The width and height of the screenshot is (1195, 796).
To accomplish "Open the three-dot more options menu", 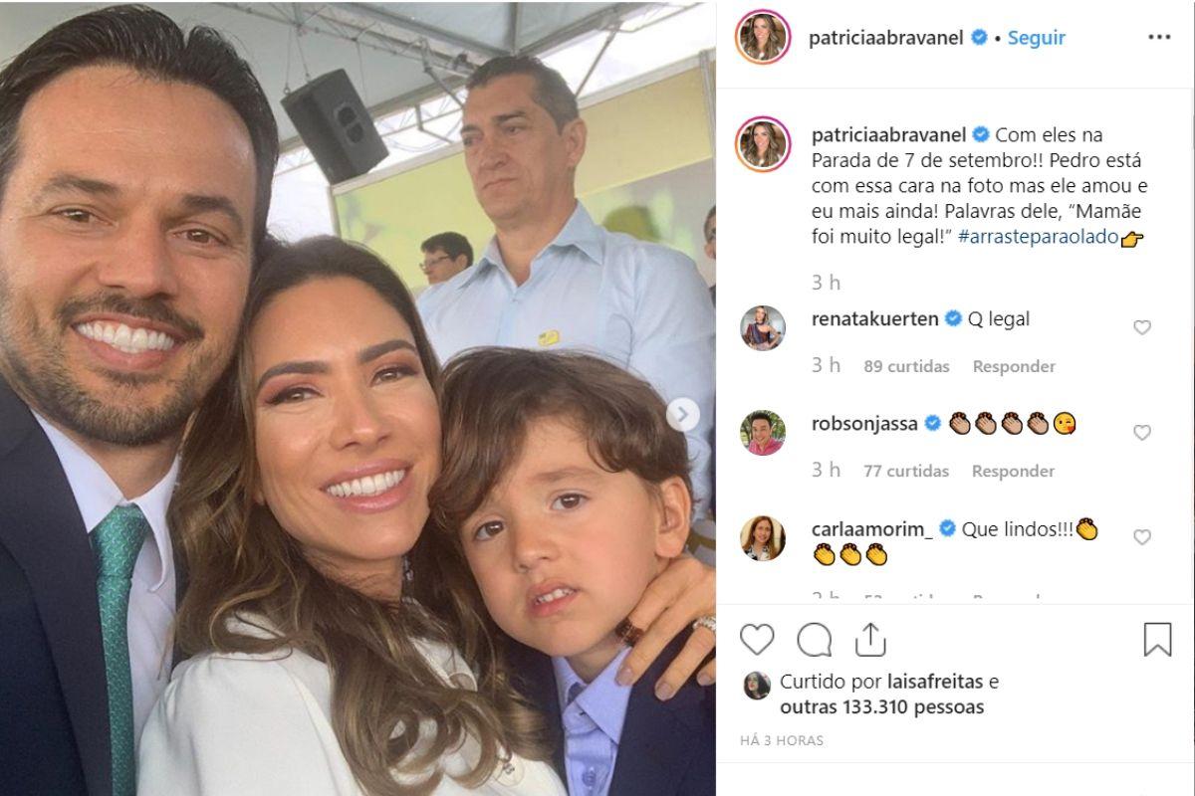I will 1159,38.
